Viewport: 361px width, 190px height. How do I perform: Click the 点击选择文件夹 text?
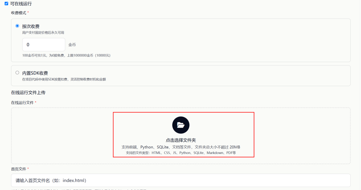point(181,140)
